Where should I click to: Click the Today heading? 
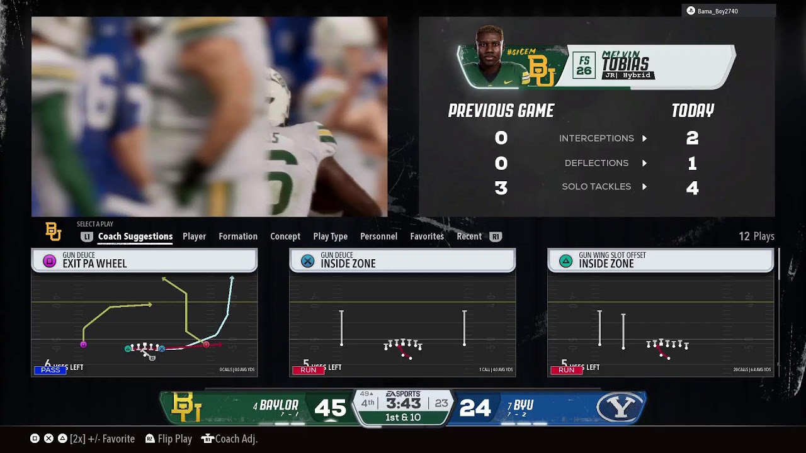[x=693, y=111]
